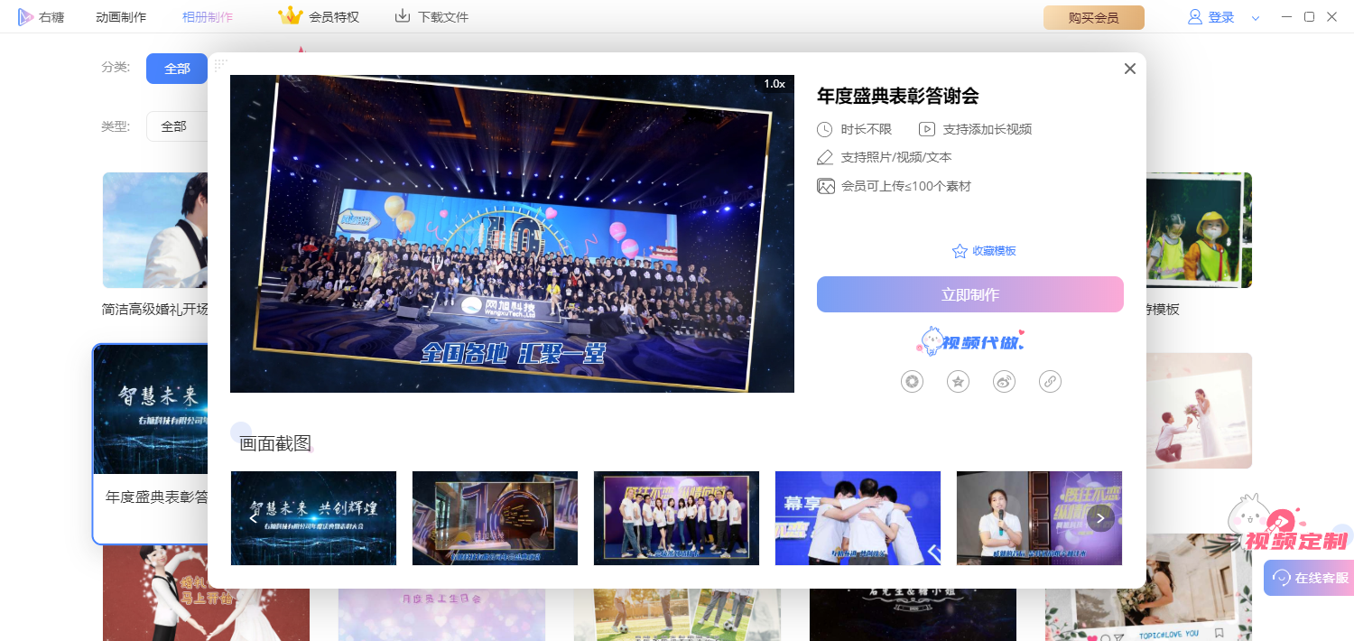Click the 购买会员 button
Viewport: 1354px width, 641px height.
(x=1093, y=17)
